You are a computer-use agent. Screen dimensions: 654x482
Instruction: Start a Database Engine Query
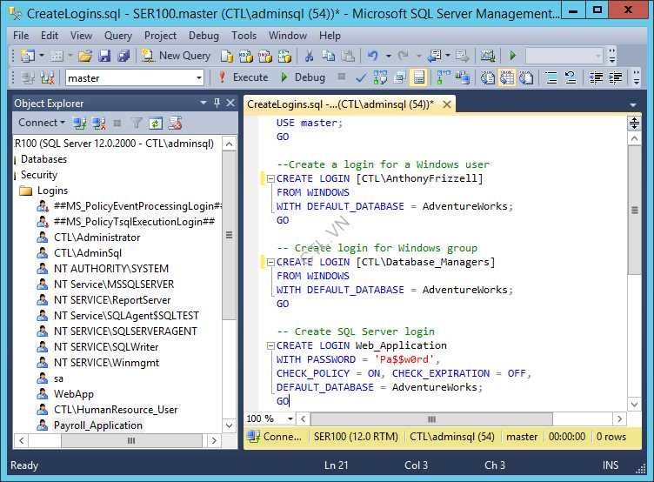[226, 56]
